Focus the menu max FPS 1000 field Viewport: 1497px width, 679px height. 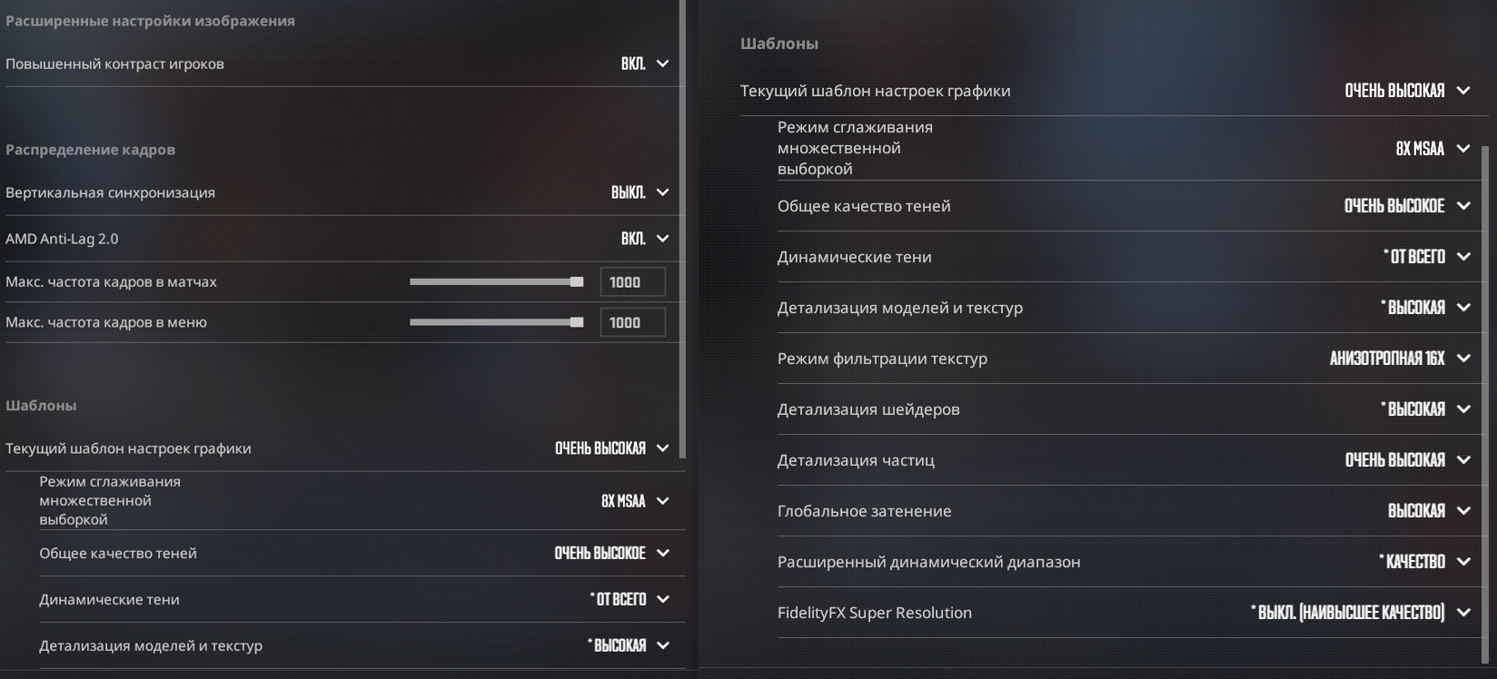632,322
